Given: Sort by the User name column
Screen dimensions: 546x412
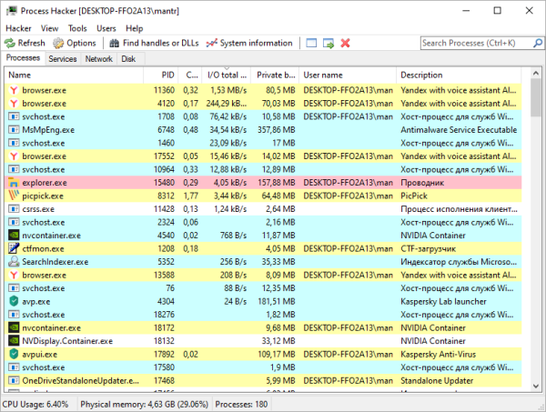Looking at the screenshot, I should (x=323, y=75).
